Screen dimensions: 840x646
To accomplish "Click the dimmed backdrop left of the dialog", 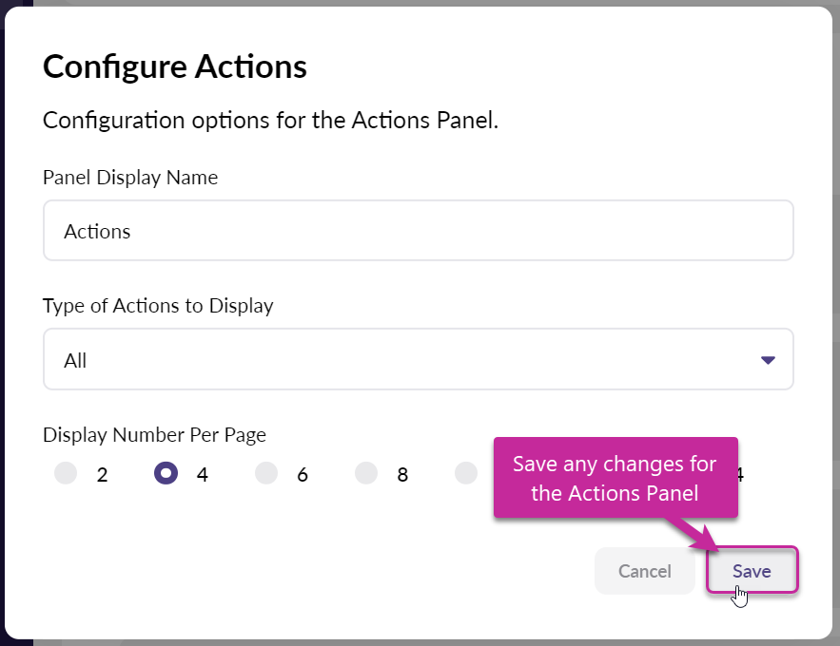I will [x=15, y=323].
